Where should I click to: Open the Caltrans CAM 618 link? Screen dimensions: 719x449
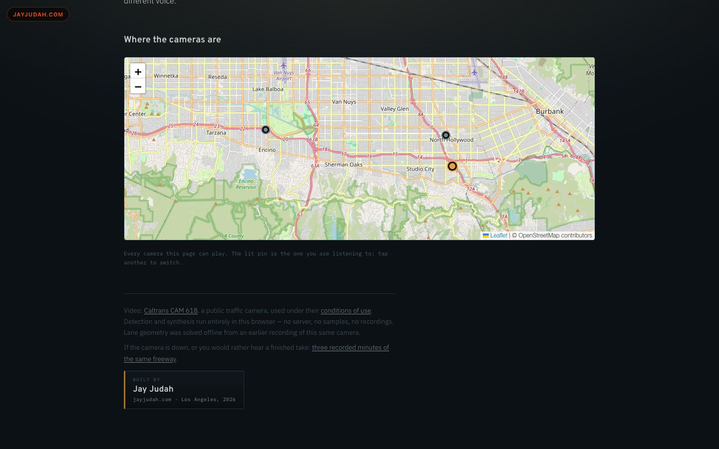click(x=171, y=310)
